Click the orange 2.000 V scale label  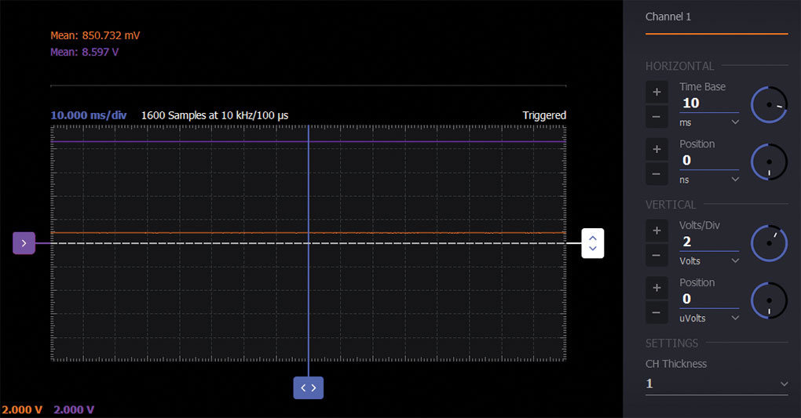coord(22,410)
